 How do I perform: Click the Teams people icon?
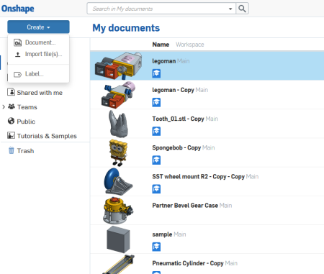pos(12,106)
